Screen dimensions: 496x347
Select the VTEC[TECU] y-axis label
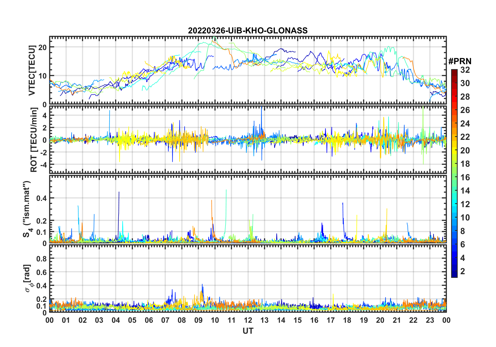[x=32, y=70]
